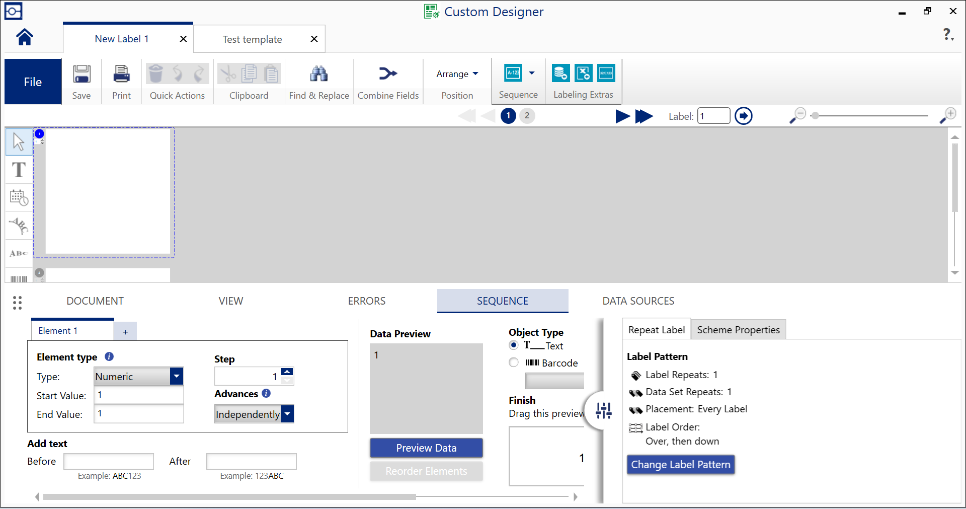This screenshot has height=509, width=966.
Task: Click the horizontal scrollbar in Sequence panel
Action: point(229,497)
